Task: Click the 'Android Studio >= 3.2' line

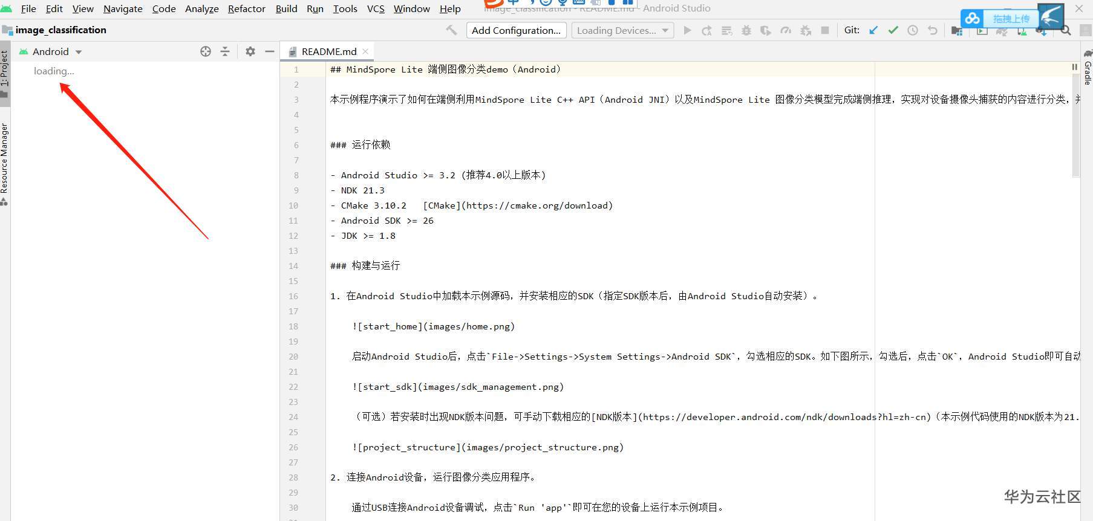Action: 438,175
